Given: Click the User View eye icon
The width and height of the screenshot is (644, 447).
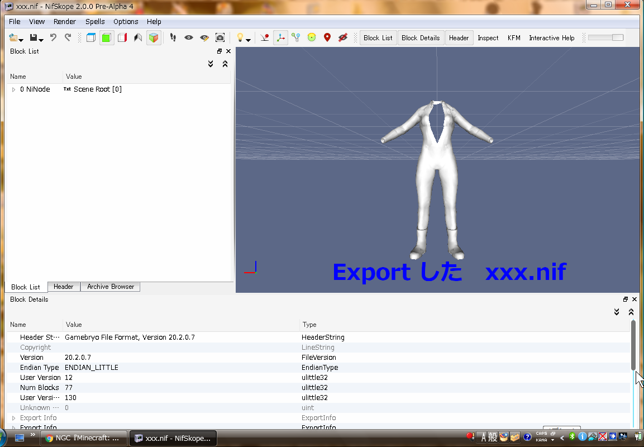Looking at the screenshot, I should click(189, 38).
